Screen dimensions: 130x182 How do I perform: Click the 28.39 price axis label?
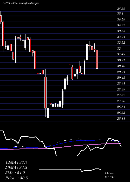point(121,89)
